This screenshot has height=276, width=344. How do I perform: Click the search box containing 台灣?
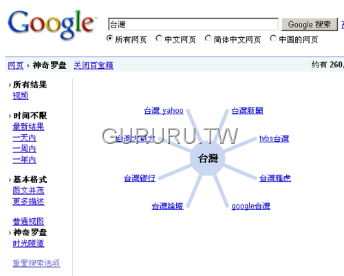tap(193, 24)
